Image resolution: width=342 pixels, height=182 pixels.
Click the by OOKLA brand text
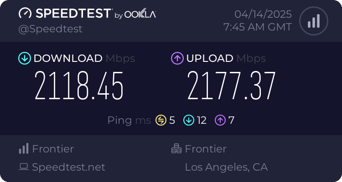coord(135,15)
